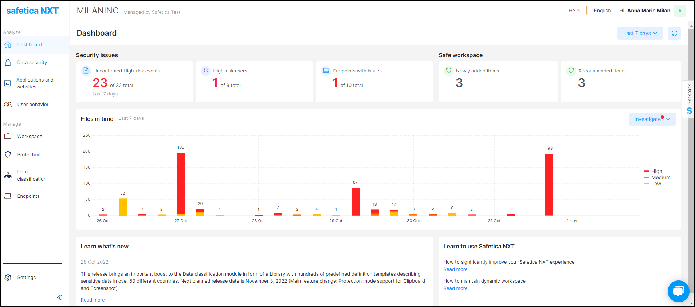This screenshot has height=307, width=695.
Task: Toggle the Medium series in chart legend
Action: click(x=657, y=177)
